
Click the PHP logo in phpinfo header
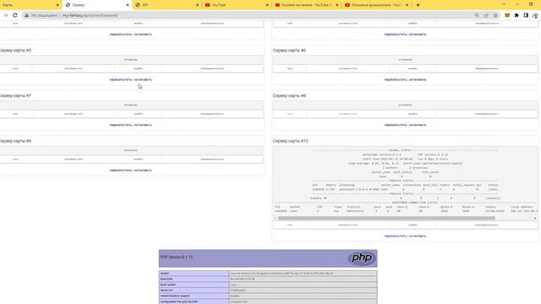[361, 258]
